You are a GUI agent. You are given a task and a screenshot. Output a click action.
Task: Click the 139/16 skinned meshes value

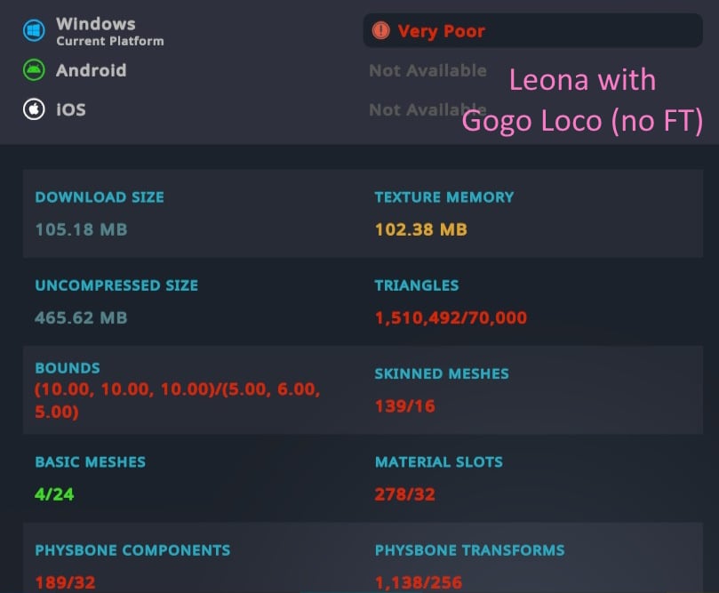pyautogui.click(x=405, y=406)
